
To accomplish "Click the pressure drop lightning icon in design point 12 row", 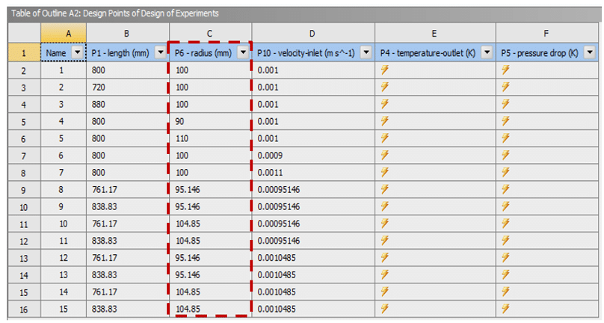I will pyautogui.click(x=505, y=257).
